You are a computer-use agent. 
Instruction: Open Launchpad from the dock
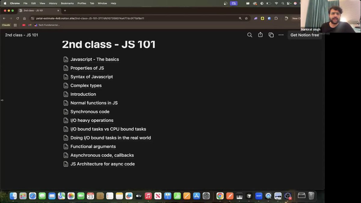click(23, 196)
